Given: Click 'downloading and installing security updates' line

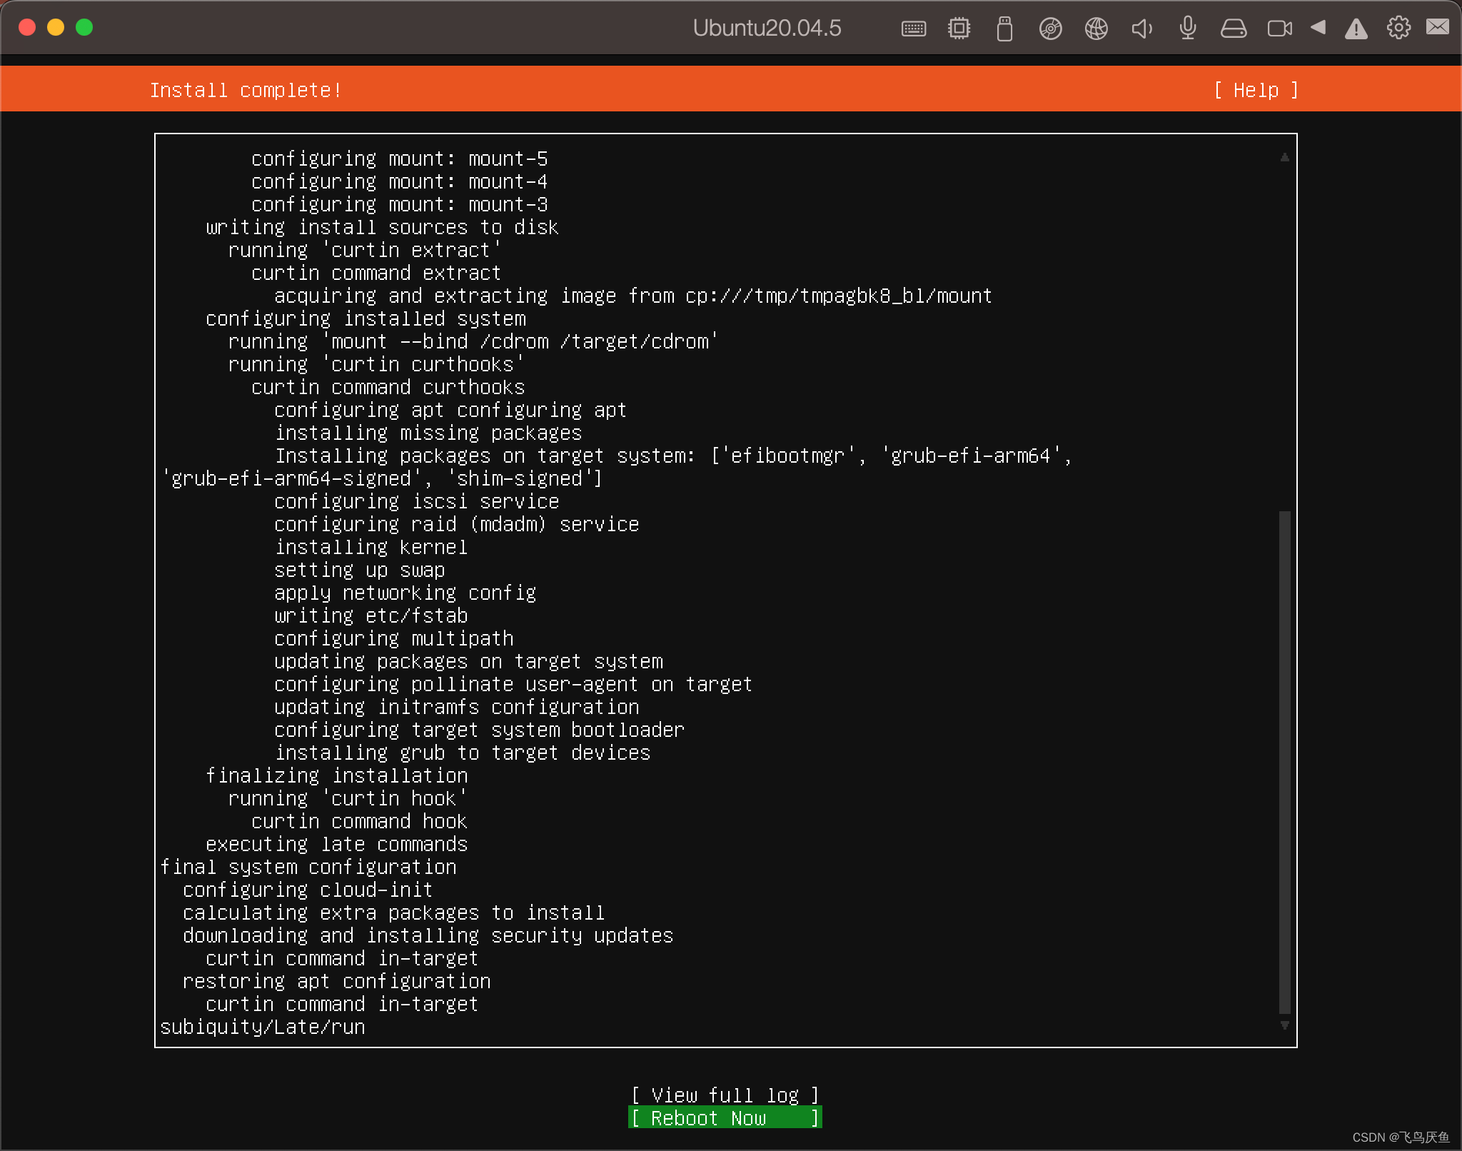Looking at the screenshot, I should pos(428,935).
